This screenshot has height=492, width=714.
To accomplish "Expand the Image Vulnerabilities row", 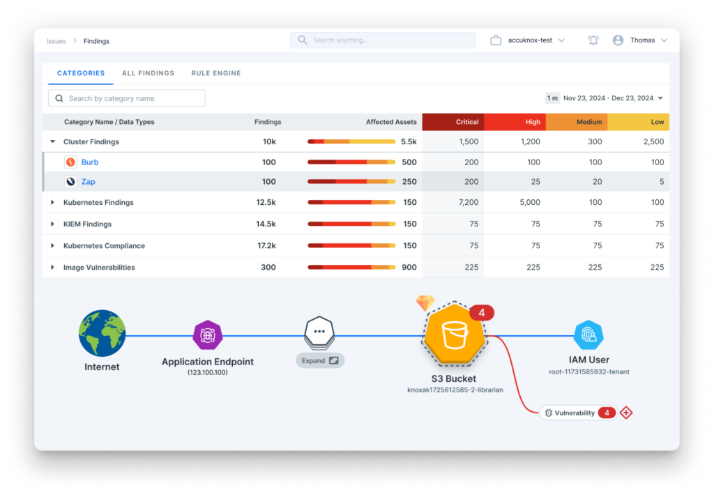I will tap(52, 268).
